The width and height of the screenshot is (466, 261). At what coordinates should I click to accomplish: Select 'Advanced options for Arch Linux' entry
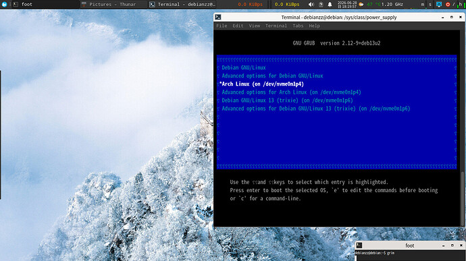(292, 92)
